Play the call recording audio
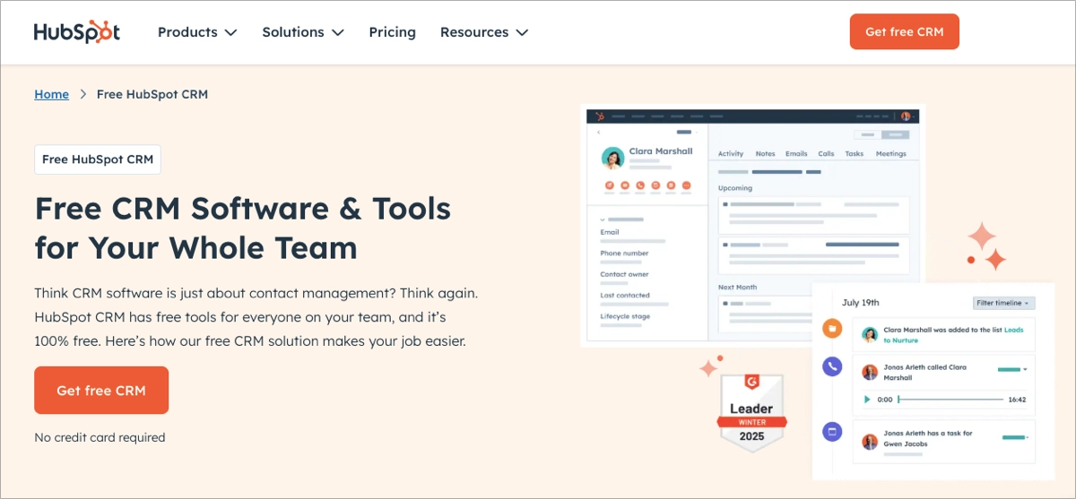The height and width of the screenshot is (499, 1076). coord(866,400)
